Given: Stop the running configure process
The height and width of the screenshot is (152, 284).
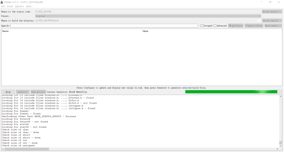Looking at the screenshot, I should click(x=8, y=92).
